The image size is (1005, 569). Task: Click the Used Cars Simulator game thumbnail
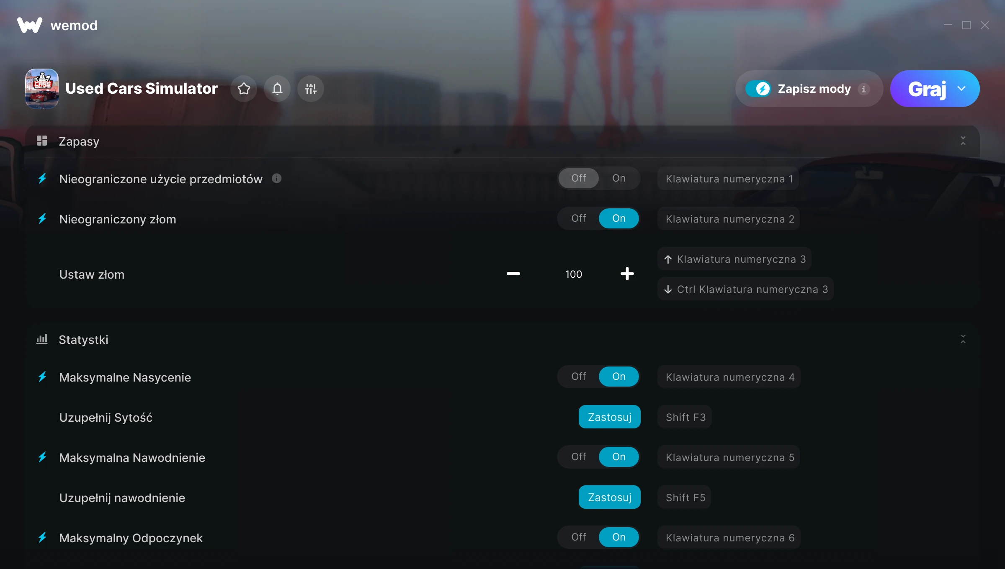(x=42, y=89)
